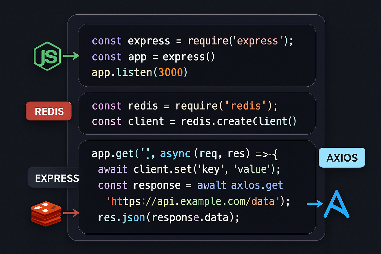
Task: Click the green arrow beside the JS logo
Action: (70, 56)
